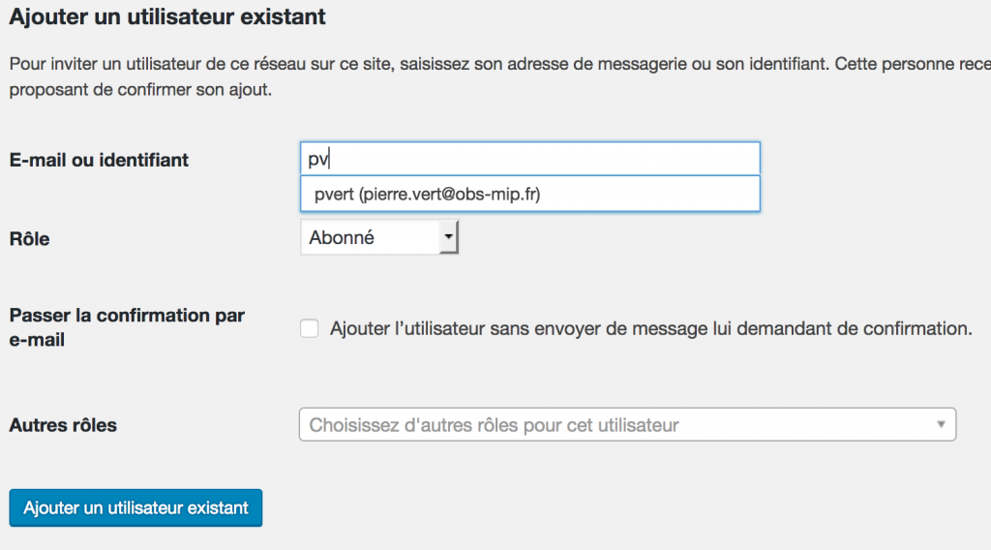
Task: Click the blue Ajouter un utilisateur existant button
Action: (135, 507)
